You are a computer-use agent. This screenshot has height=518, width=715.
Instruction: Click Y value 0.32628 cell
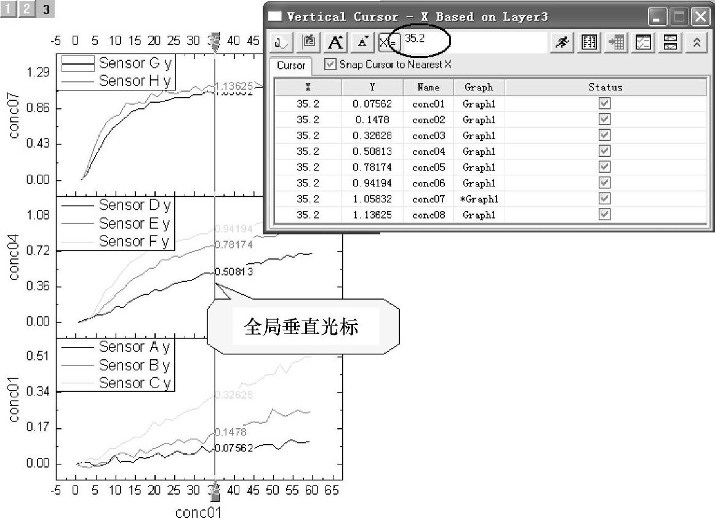tap(372, 136)
